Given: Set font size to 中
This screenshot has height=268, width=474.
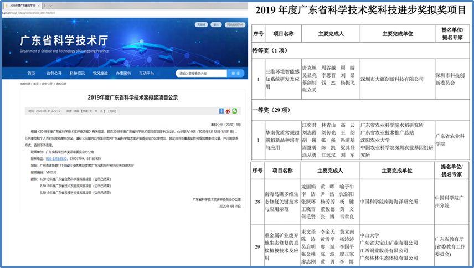Looking at the screenshot, I should (x=96, y=111).
